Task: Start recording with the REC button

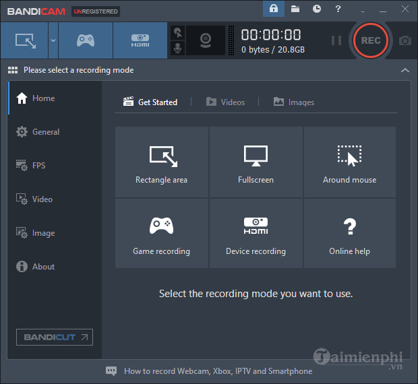Action: click(x=371, y=40)
